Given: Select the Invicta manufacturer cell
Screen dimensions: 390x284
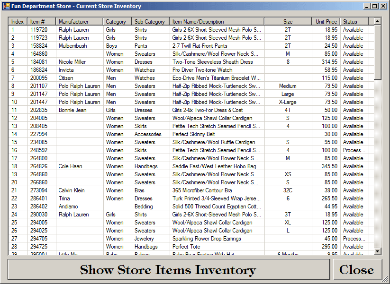Looking at the screenshot, I should (66, 70).
